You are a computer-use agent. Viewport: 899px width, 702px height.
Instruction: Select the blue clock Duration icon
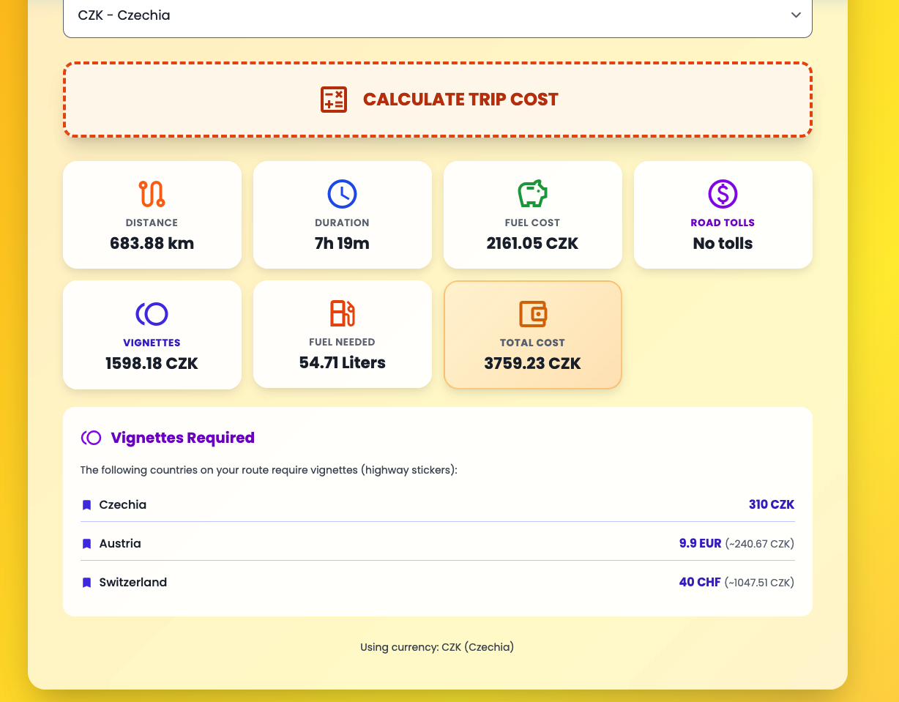click(342, 193)
